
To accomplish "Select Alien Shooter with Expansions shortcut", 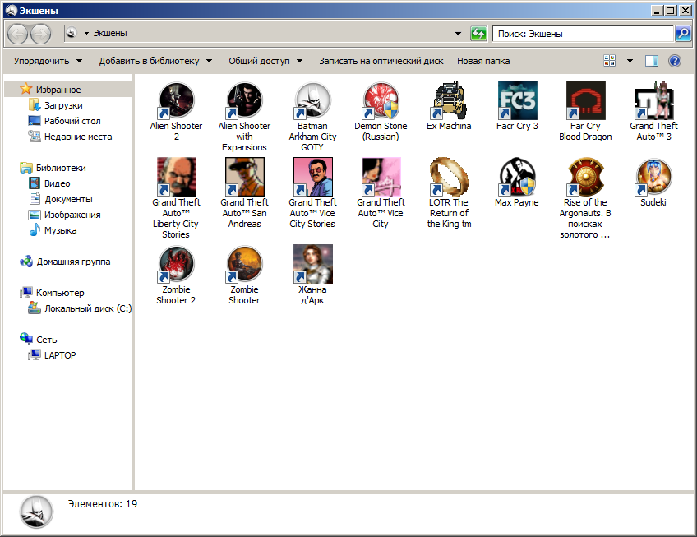I will (x=244, y=100).
